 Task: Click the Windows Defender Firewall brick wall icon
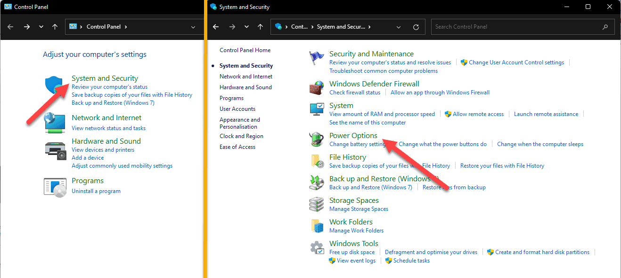click(317, 88)
